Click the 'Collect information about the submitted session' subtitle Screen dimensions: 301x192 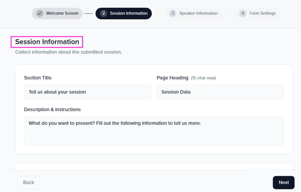(x=68, y=52)
